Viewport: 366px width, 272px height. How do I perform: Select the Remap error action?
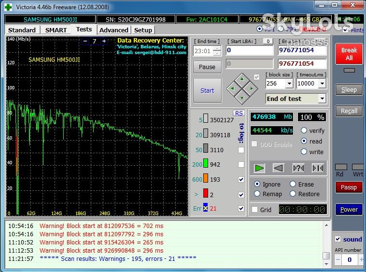pyautogui.click(x=257, y=194)
